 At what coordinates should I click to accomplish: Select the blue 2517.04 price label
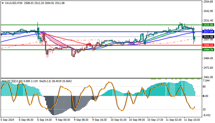(208, 32)
